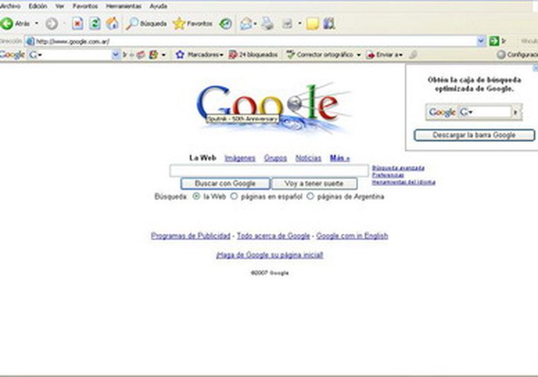Viewport: 538px width, 377px height.
Task: Open Herramientas del idioma link
Action: (403, 182)
